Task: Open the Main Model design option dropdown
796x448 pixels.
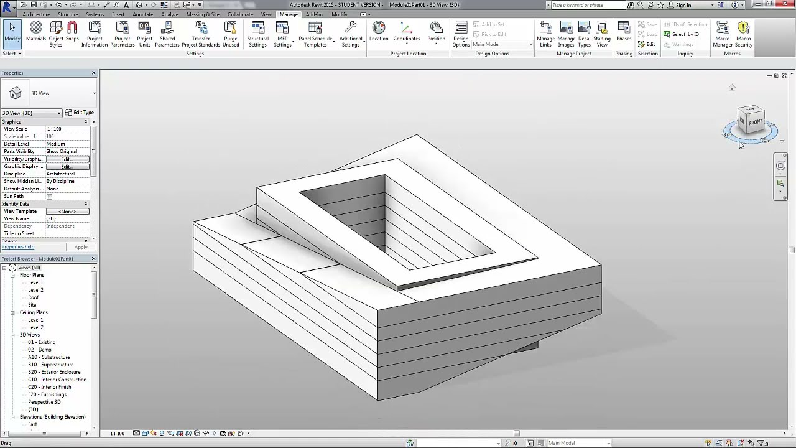Action: coord(502,44)
